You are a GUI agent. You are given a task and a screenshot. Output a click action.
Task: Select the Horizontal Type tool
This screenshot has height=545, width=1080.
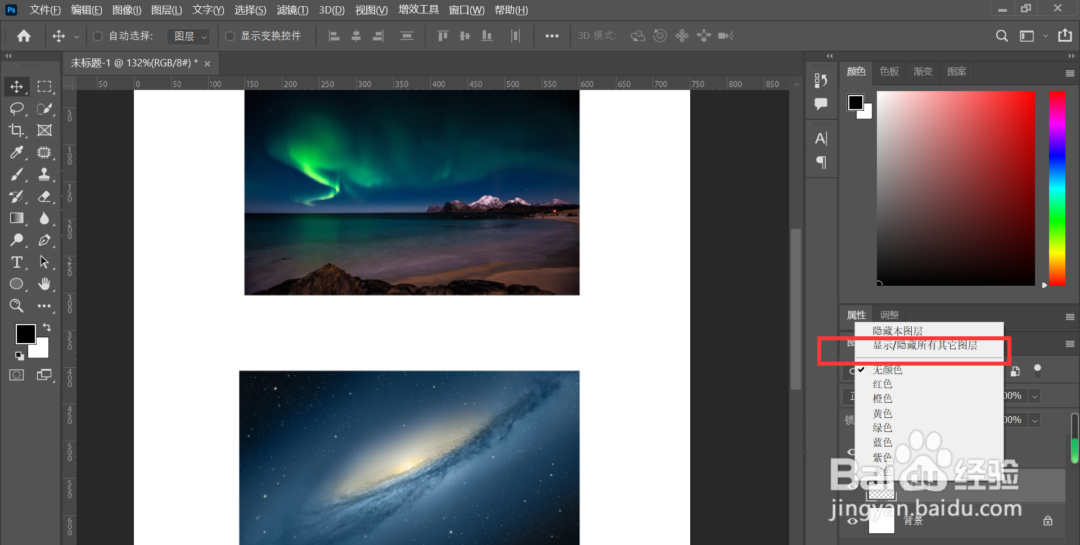tap(16, 262)
